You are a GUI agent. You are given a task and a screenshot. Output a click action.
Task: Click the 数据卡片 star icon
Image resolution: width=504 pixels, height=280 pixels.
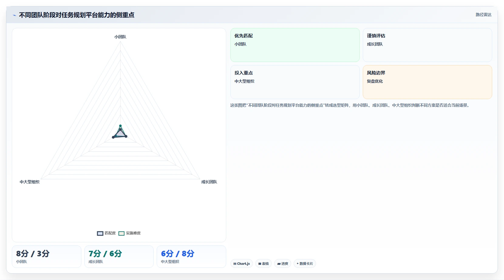(298, 264)
